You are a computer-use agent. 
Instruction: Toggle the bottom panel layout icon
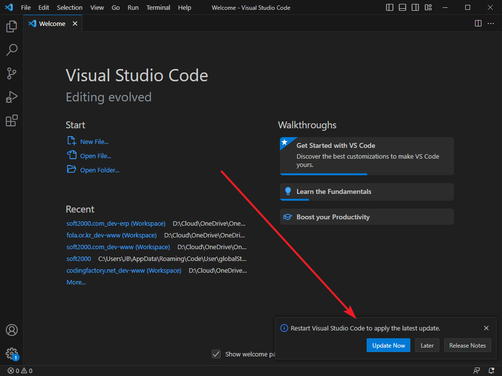(402, 7)
